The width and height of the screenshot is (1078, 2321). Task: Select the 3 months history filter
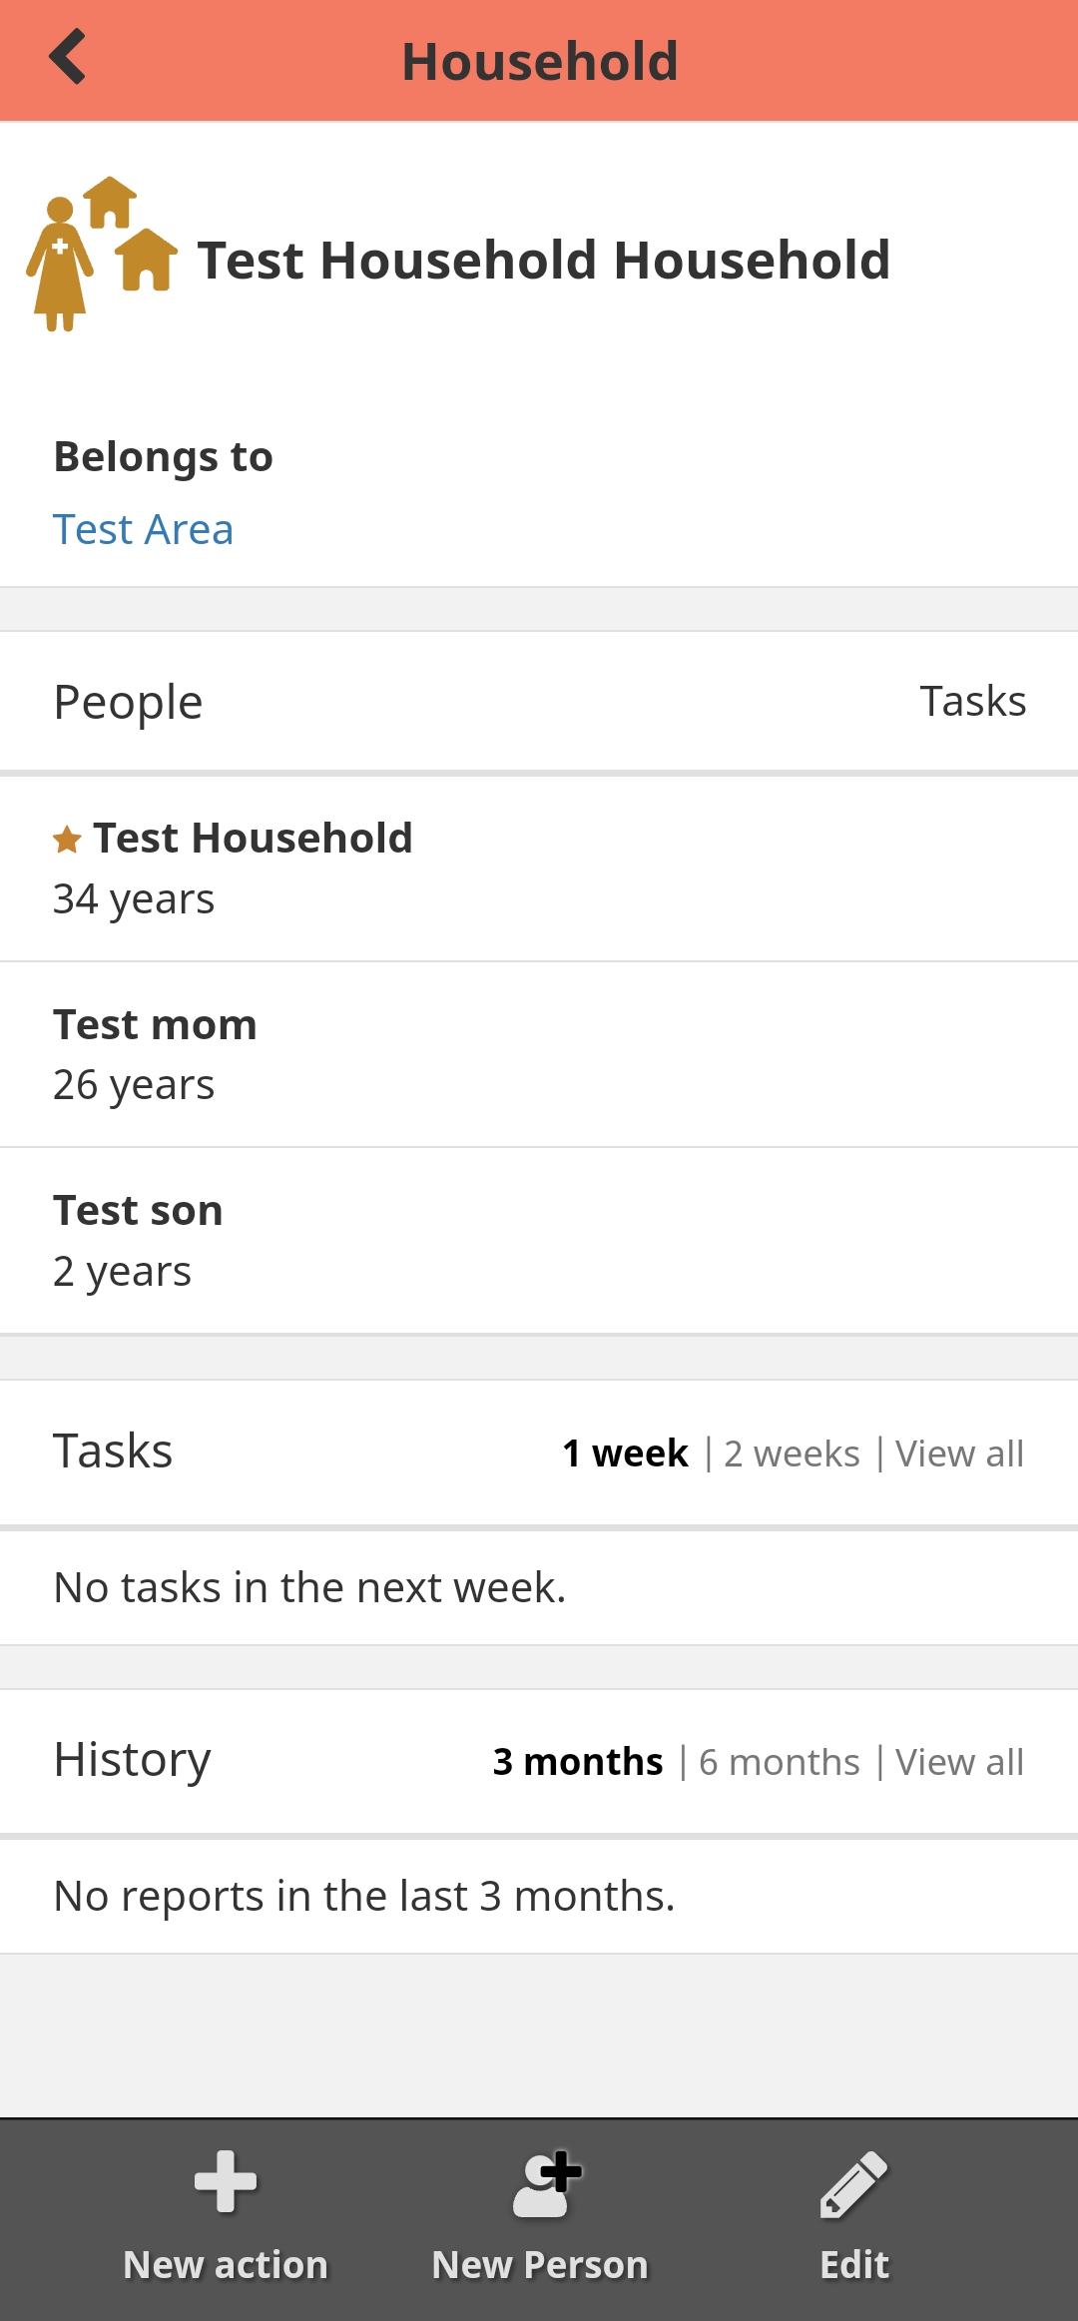578,1762
